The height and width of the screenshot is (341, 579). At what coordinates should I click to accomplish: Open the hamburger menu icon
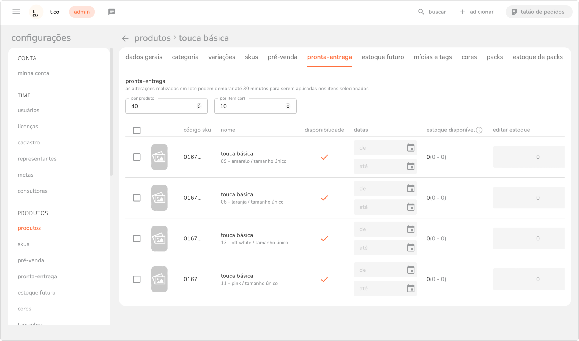tap(16, 12)
